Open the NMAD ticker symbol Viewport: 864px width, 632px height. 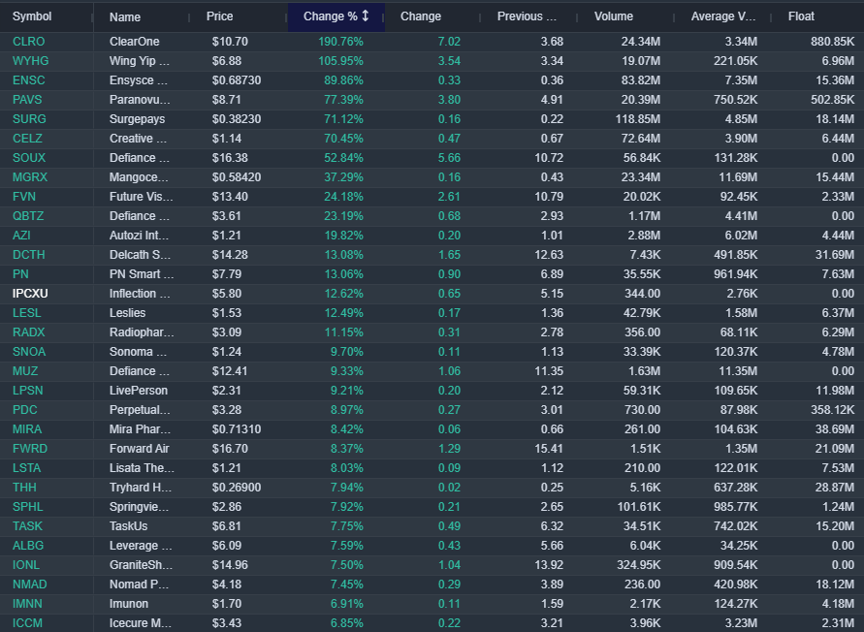[x=30, y=585]
